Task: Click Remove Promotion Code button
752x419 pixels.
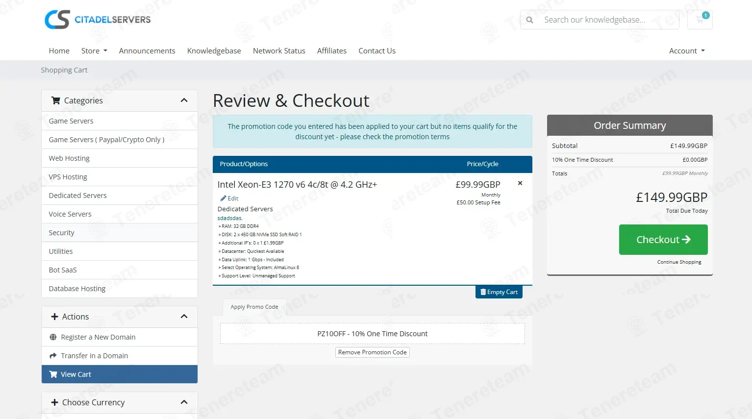Action: [x=373, y=352]
